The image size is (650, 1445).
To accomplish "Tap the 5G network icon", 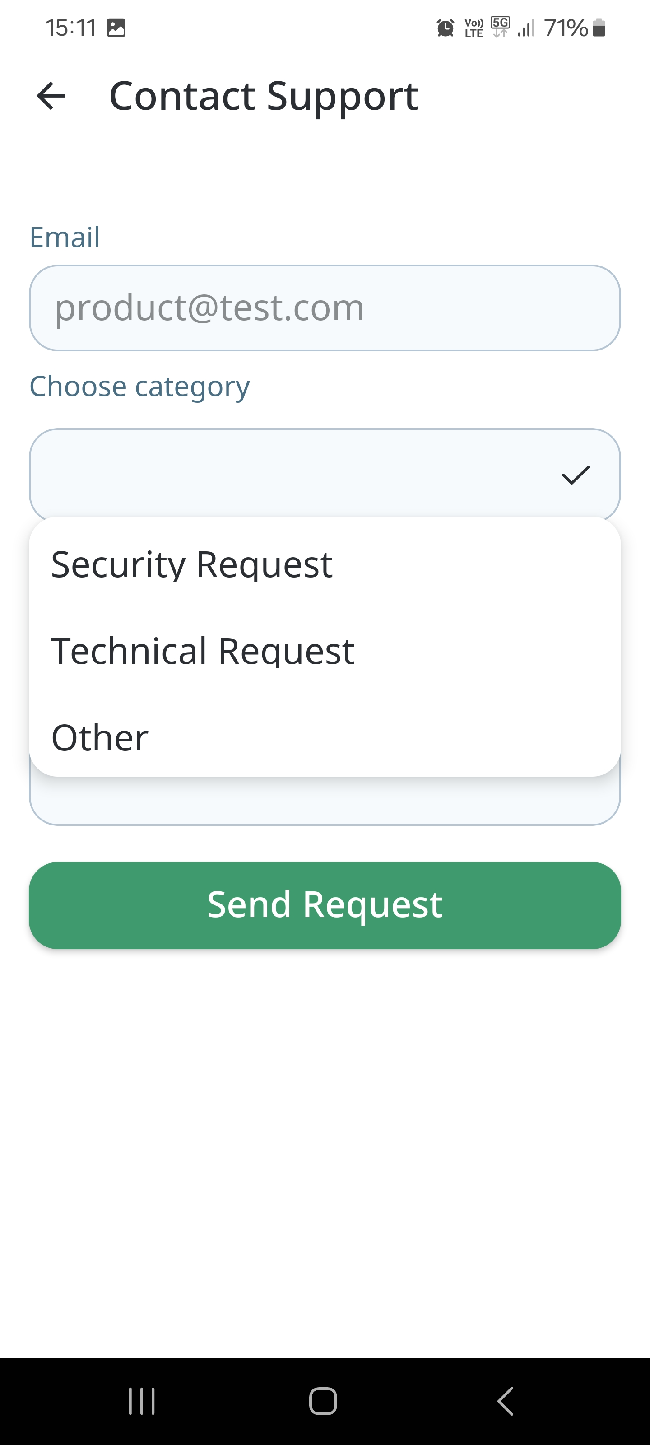I will [x=500, y=27].
